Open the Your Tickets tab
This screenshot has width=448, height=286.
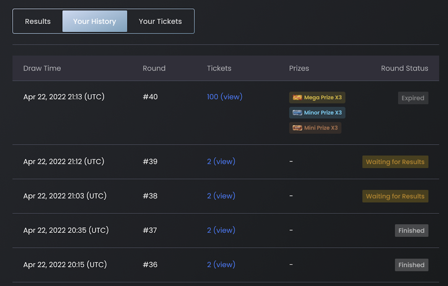tap(160, 21)
